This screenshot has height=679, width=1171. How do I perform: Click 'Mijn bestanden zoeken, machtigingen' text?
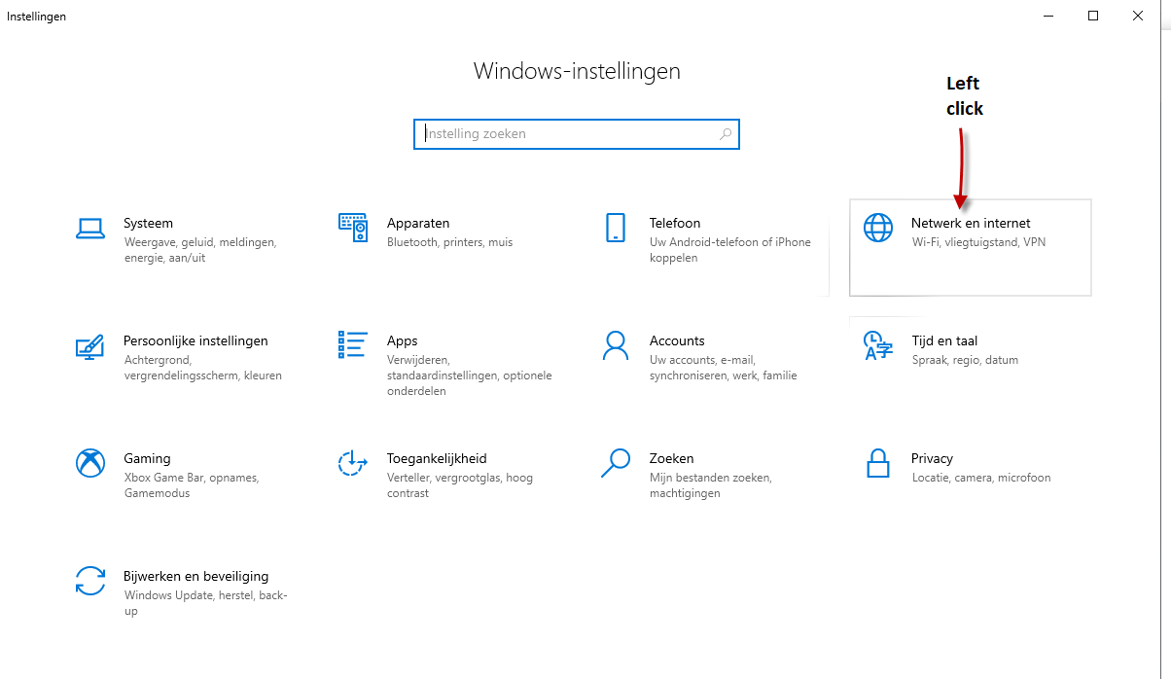click(710, 485)
